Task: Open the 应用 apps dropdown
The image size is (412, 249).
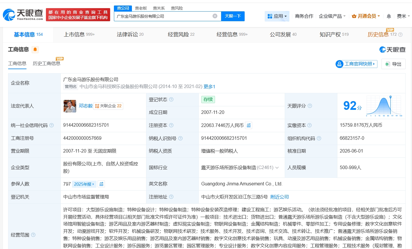Action: (277, 16)
